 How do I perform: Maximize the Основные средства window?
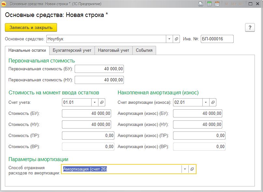pyautogui.click(x=250, y=4)
